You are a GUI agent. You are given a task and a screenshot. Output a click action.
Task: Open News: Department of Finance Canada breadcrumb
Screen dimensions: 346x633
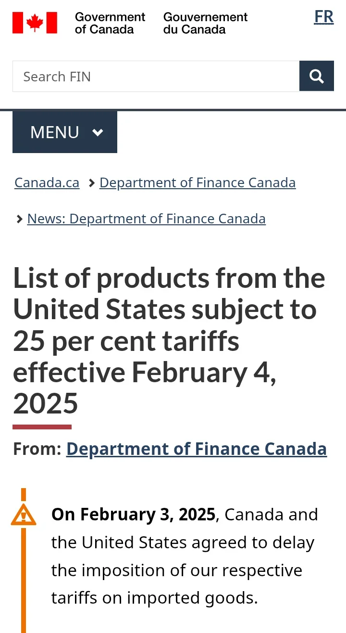(146, 219)
